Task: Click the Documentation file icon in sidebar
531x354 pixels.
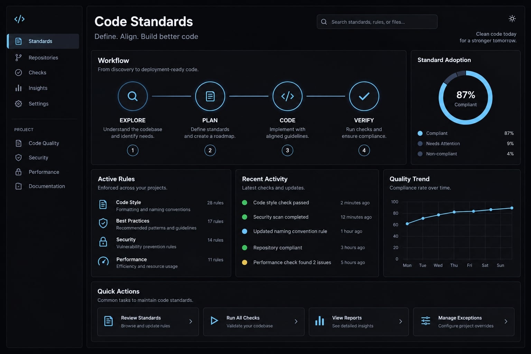Action: (19, 186)
